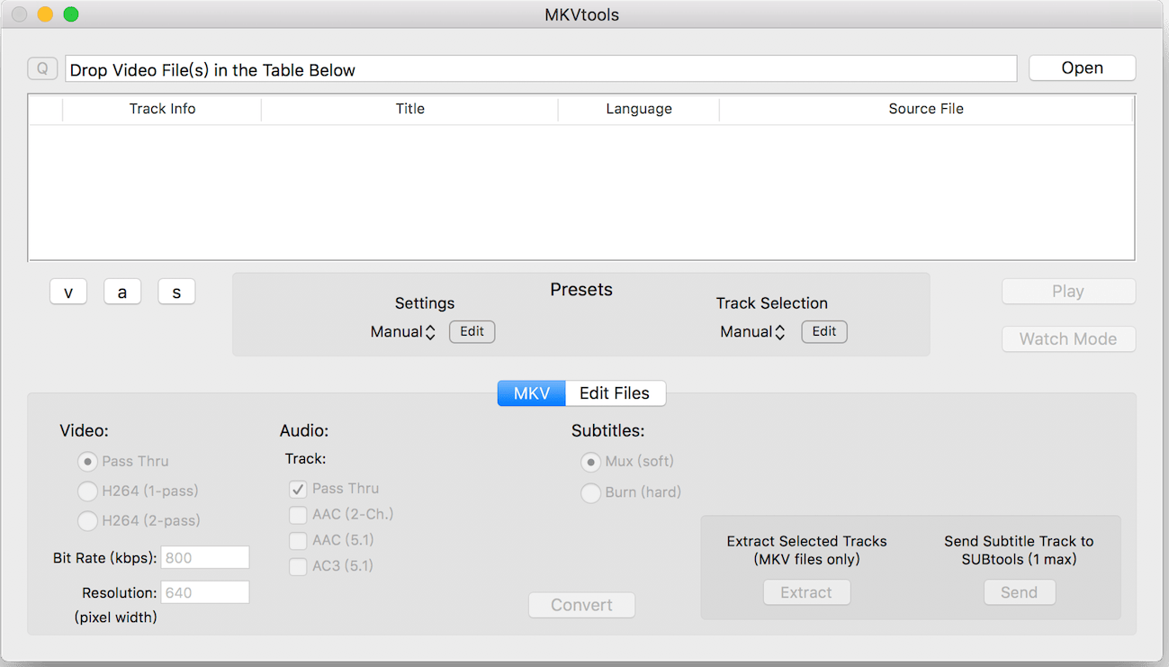Click the Bit Rate (kbps) field
Viewport: 1169px width, 667px height.
(205, 558)
